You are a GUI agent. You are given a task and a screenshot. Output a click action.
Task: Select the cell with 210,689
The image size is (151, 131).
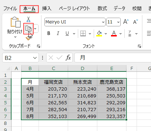coord(83,96)
